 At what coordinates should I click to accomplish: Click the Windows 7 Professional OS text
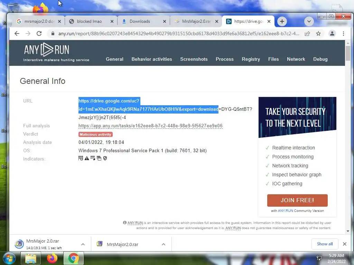pos(142,150)
